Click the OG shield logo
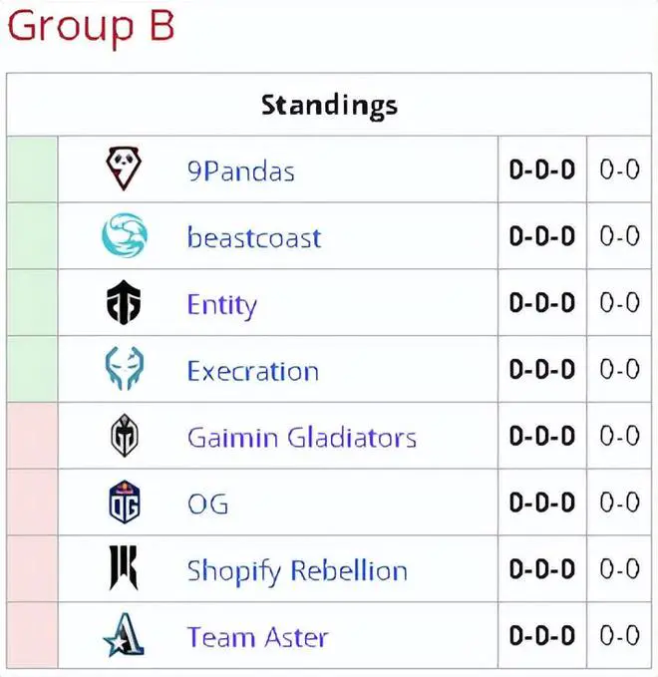This screenshot has width=658, height=677. point(125,502)
